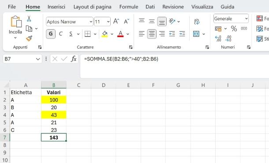
Task: Switch to the Revisione tab
Action: coord(173,7)
